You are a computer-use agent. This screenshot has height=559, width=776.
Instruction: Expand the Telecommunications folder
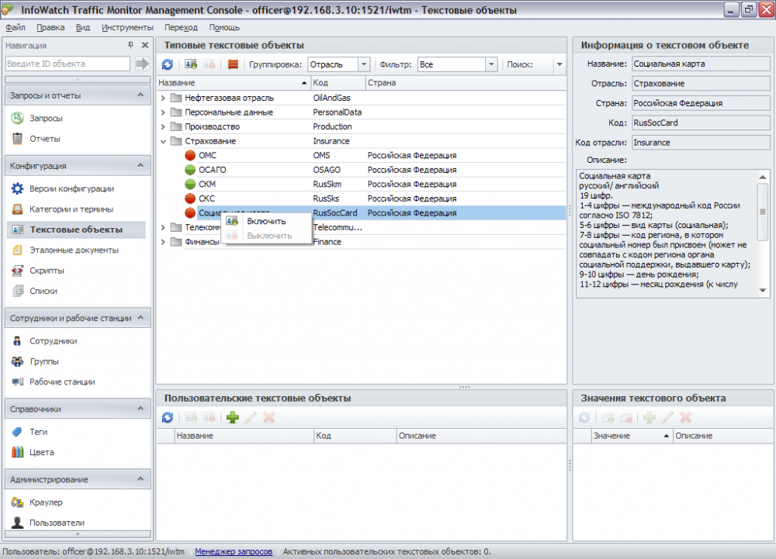[x=163, y=227]
